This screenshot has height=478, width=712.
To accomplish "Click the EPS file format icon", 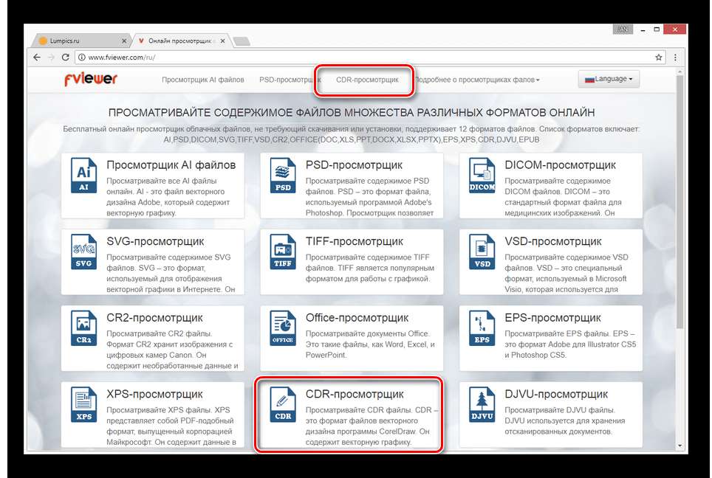I will [x=482, y=328].
